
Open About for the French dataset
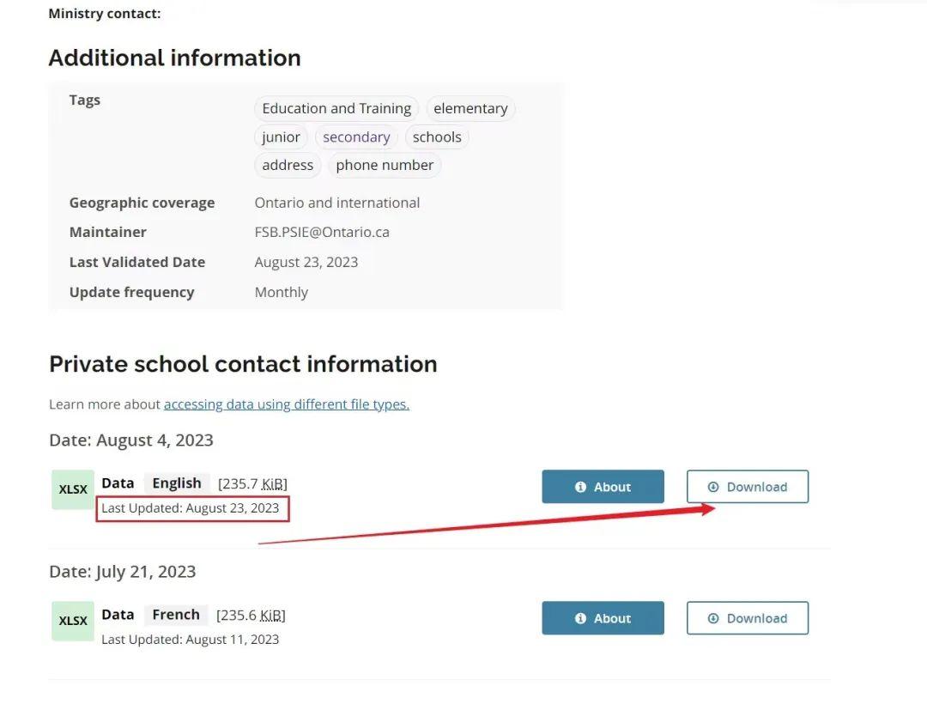(x=603, y=618)
